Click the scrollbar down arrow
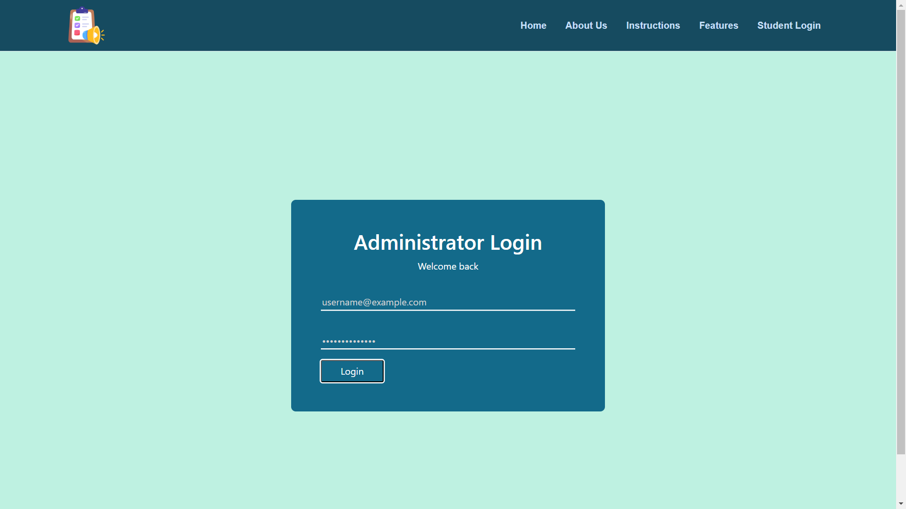The image size is (906, 509). (900, 504)
